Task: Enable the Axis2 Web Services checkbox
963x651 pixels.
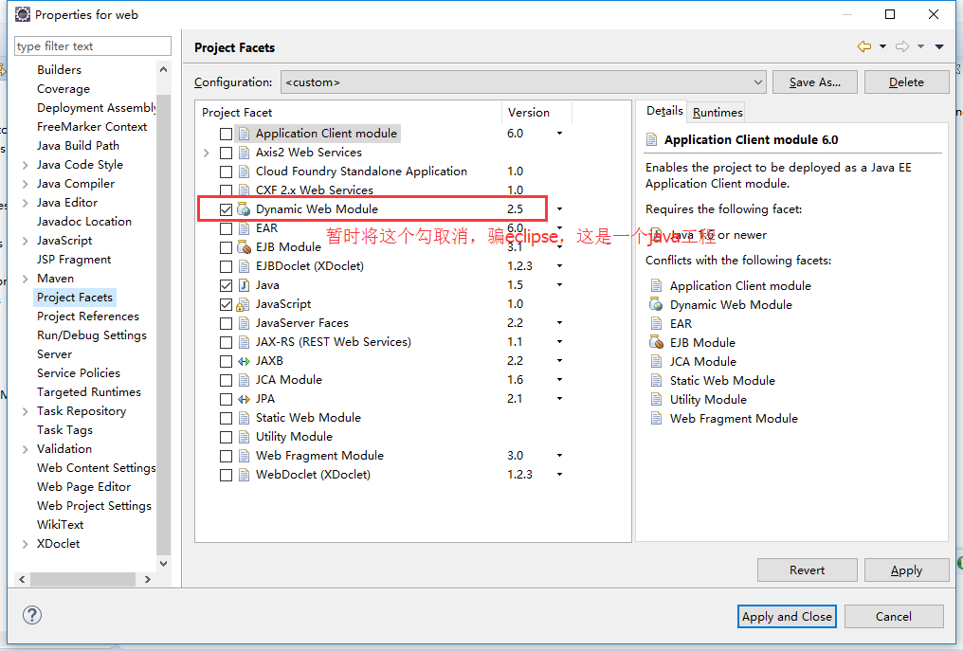Action: point(226,153)
